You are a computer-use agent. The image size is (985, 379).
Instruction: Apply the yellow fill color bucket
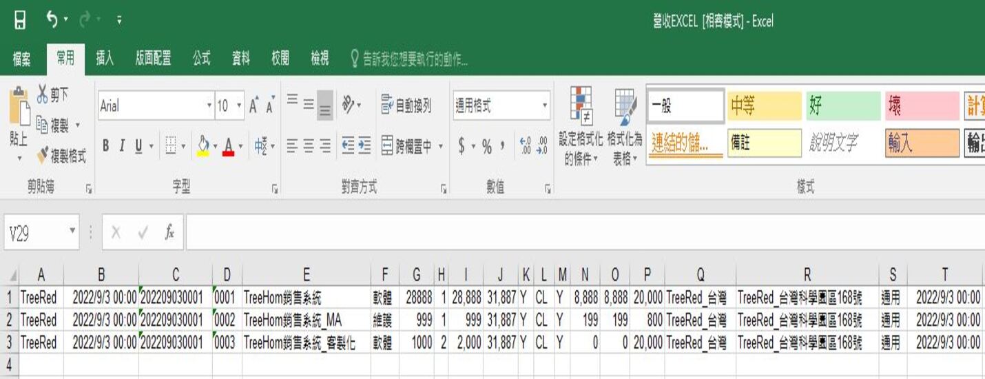coord(203,145)
